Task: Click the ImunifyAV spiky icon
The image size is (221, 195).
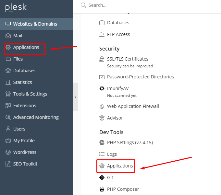Action: point(102,88)
